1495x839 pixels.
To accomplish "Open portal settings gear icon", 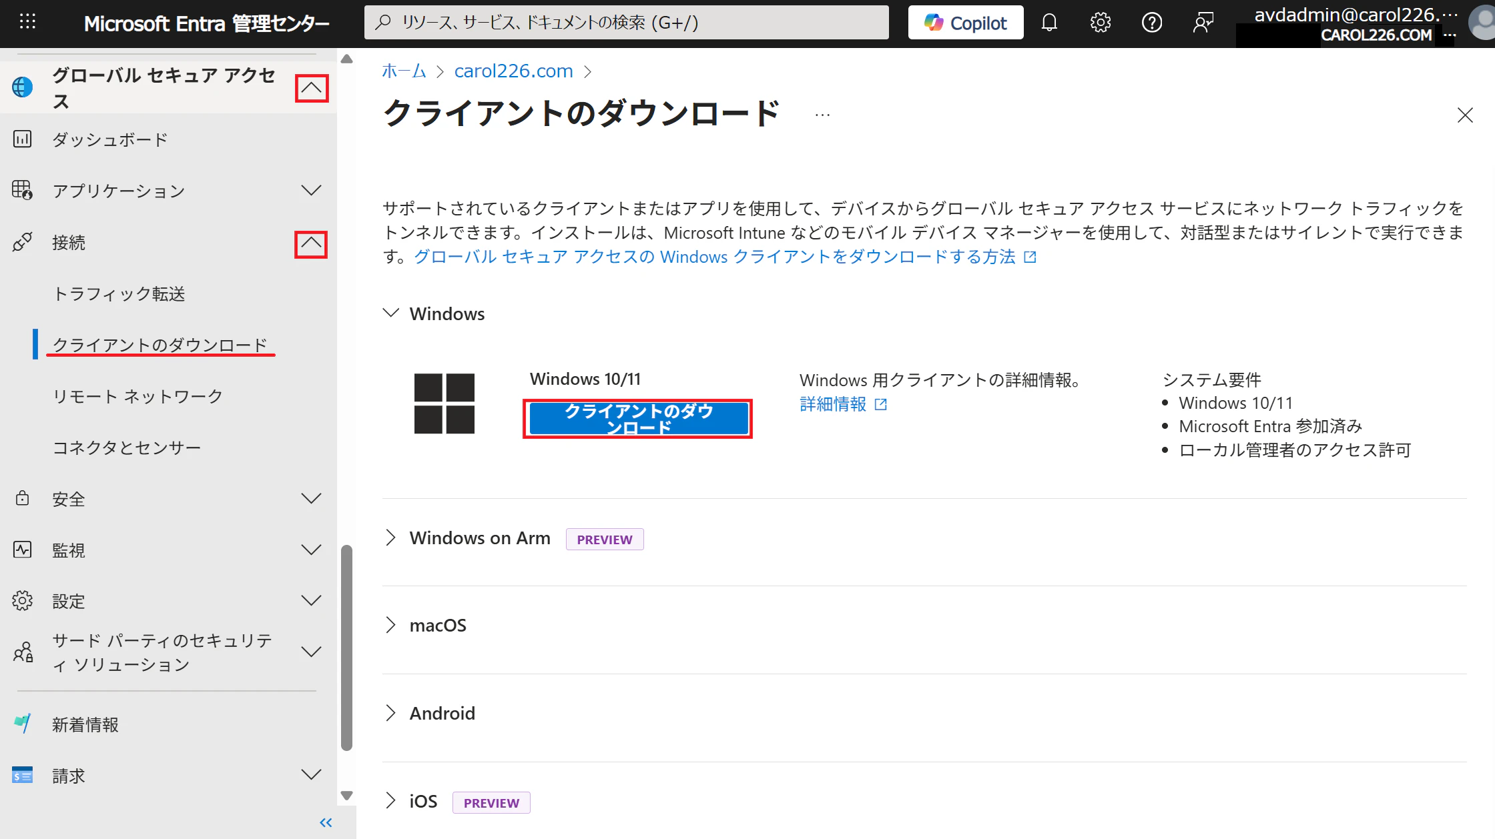I will (x=1101, y=23).
